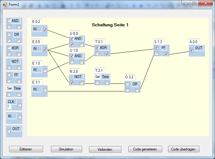
Task: Click the IN label under E 0.2
Action: 37,29
